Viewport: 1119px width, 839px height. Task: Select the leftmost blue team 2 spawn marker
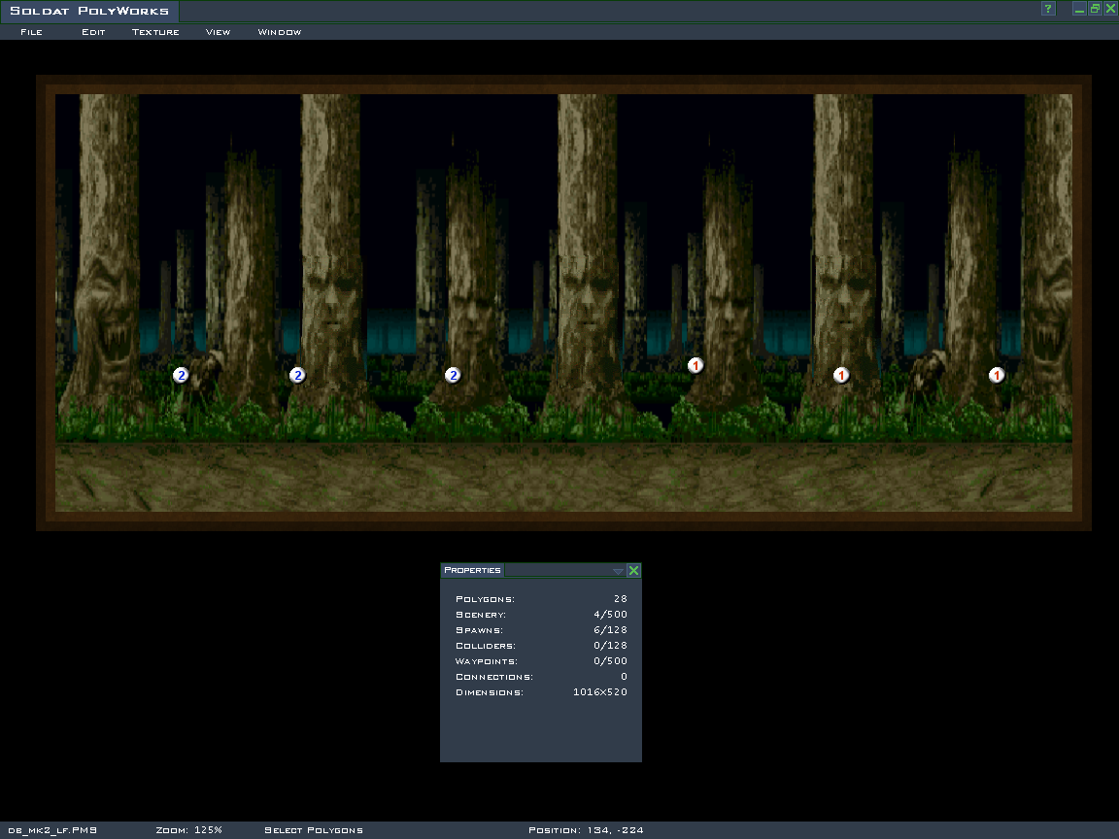(181, 375)
